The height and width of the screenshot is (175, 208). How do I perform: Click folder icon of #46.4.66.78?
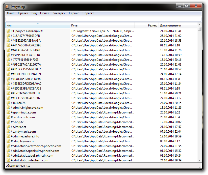click(8, 103)
